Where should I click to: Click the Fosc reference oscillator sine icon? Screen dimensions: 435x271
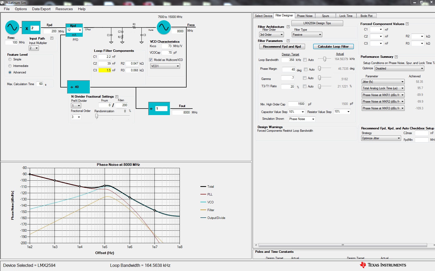(x=12, y=27)
